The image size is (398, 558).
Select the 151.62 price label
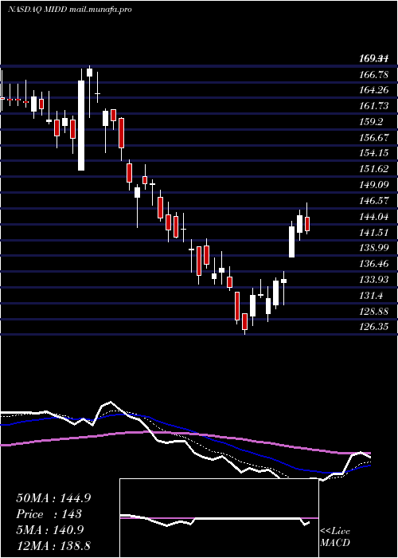click(x=374, y=169)
